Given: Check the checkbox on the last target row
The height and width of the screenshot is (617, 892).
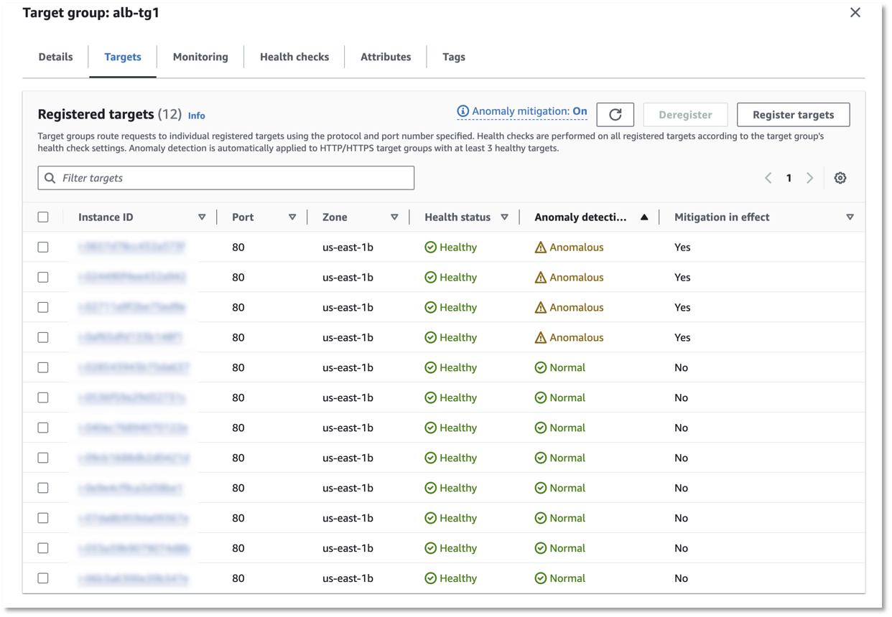Looking at the screenshot, I should [43, 578].
